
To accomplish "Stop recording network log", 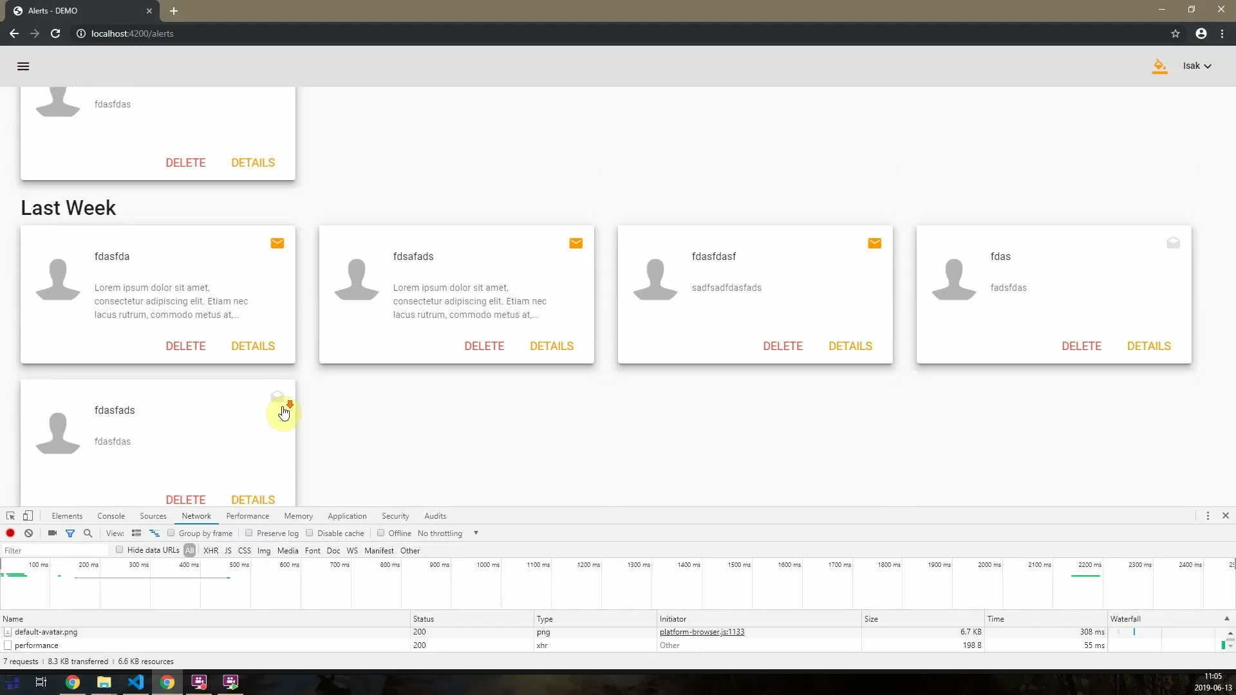I will click(10, 533).
